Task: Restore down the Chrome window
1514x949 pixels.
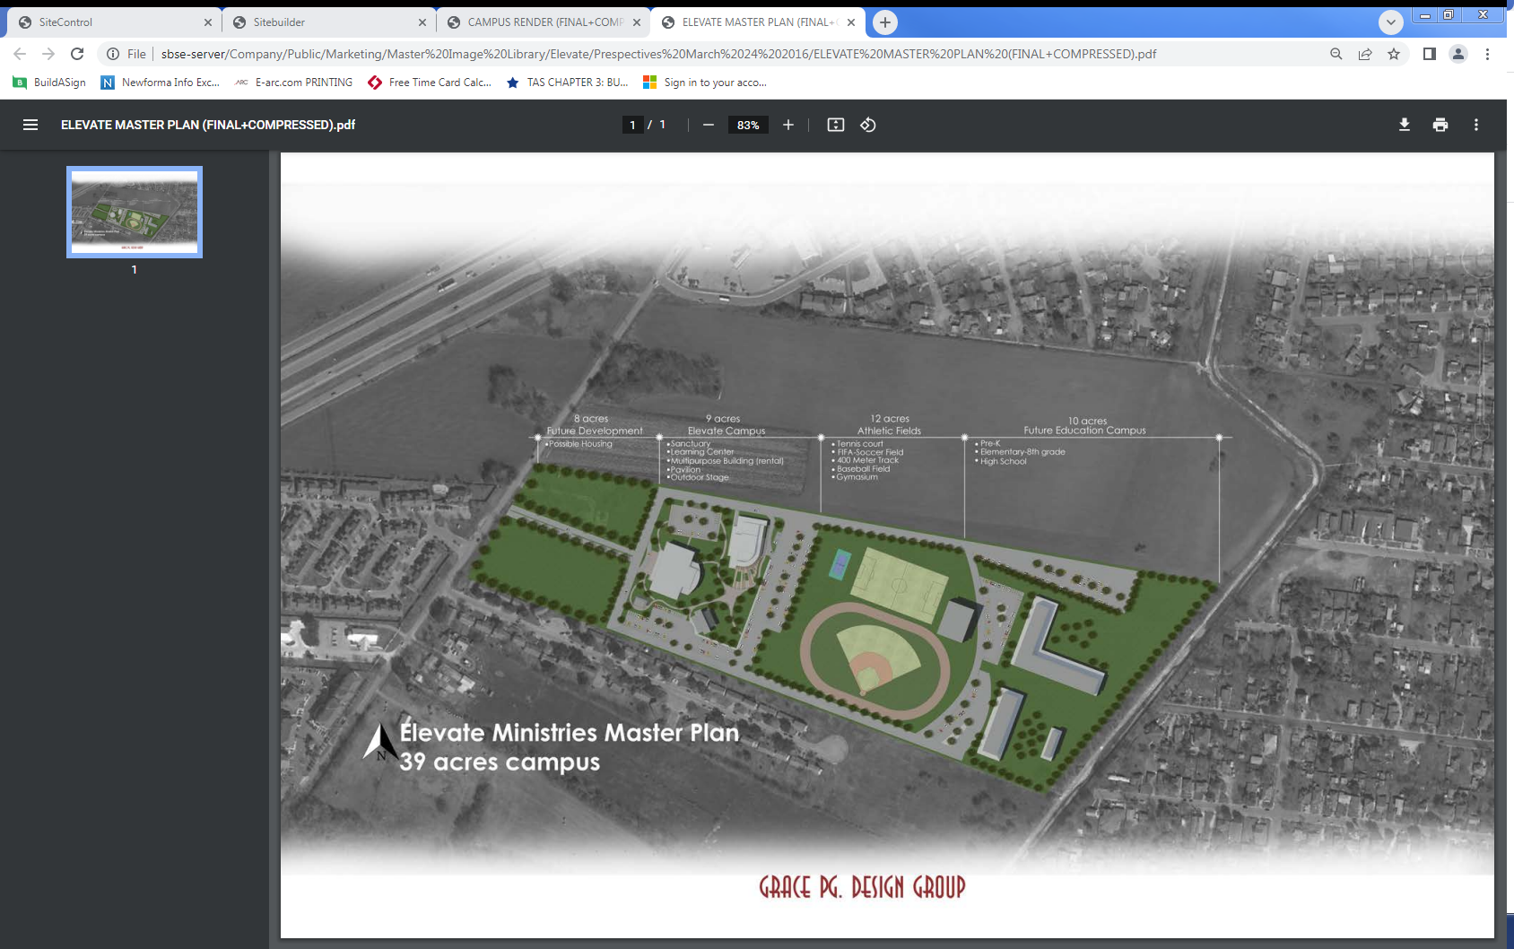Action: point(1448,15)
